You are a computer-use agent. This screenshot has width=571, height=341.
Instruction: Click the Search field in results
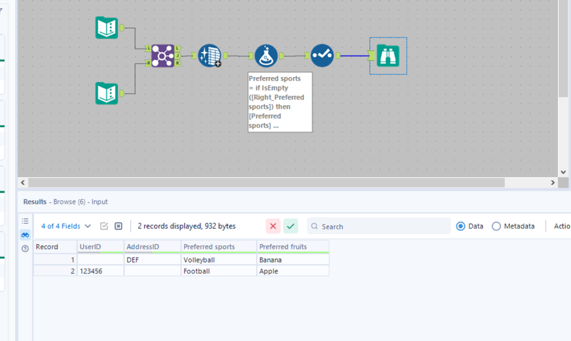[379, 226]
